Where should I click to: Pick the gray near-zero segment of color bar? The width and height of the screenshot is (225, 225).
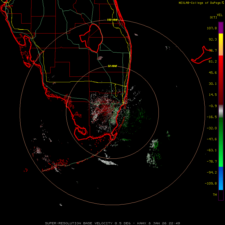coord(221,111)
